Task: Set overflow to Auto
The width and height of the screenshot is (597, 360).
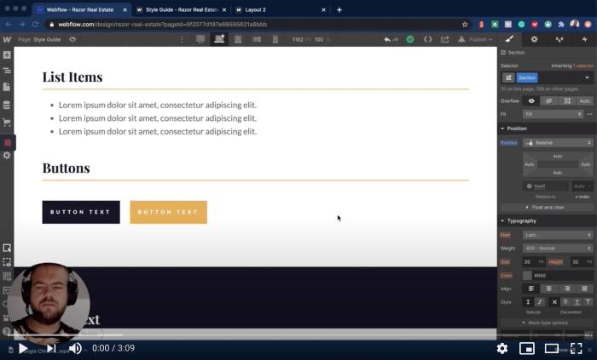Action: click(x=585, y=101)
